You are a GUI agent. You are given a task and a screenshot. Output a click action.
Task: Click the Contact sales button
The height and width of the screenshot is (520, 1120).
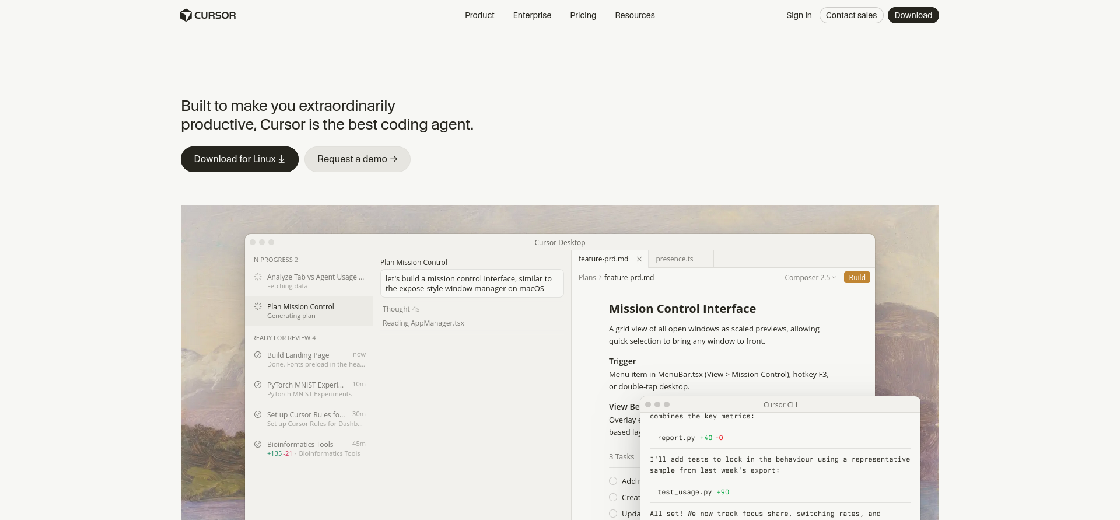pos(851,15)
